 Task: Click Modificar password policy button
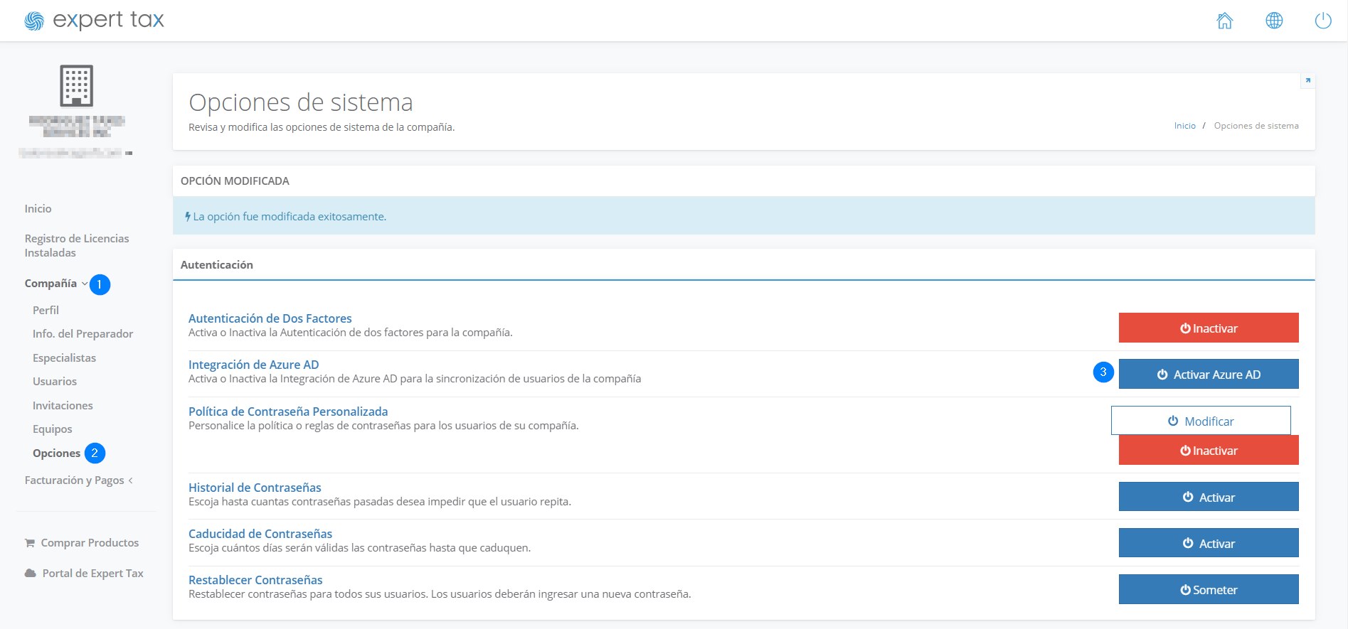(x=1200, y=421)
